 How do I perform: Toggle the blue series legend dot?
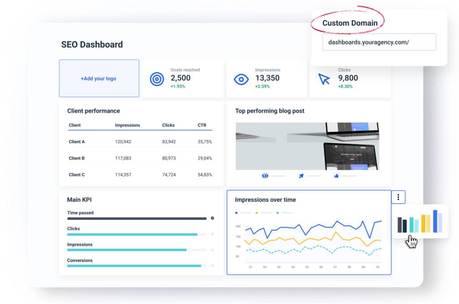(x=236, y=213)
